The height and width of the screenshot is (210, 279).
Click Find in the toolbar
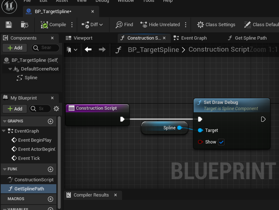click(x=124, y=25)
